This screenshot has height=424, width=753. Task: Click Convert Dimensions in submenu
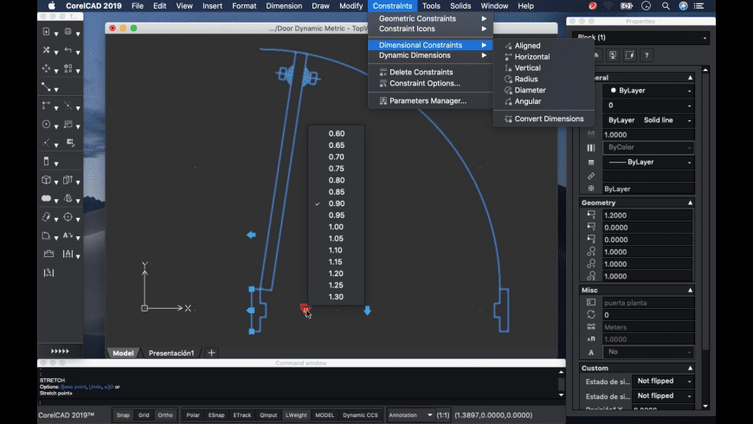[548, 119]
